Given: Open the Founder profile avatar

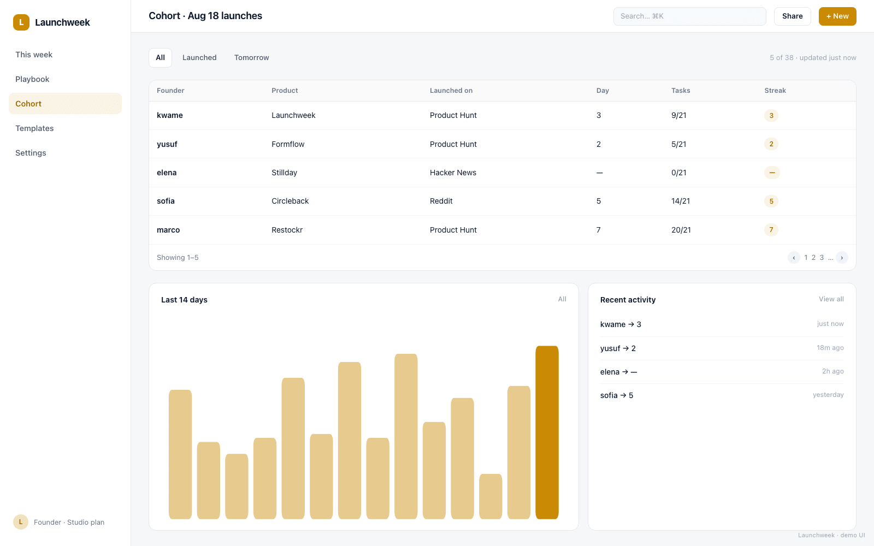Looking at the screenshot, I should click(21, 522).
